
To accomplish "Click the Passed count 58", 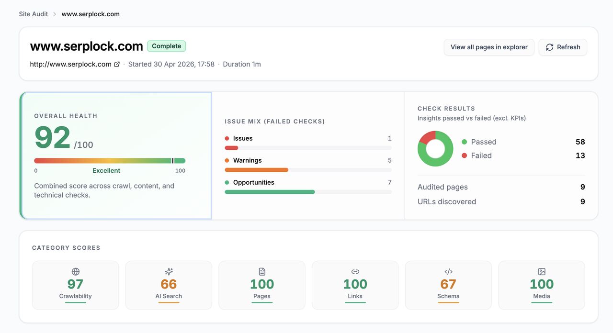I will coord(580,142).
